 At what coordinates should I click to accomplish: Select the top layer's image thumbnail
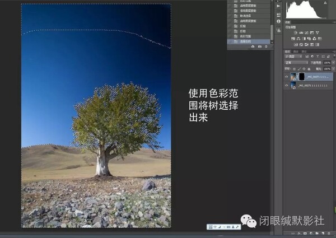pos(293,77)
